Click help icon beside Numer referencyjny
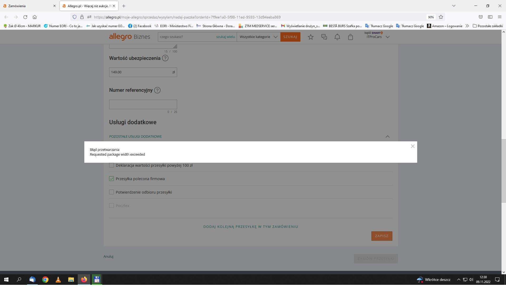Screen dimensions: 506x288 157,90
